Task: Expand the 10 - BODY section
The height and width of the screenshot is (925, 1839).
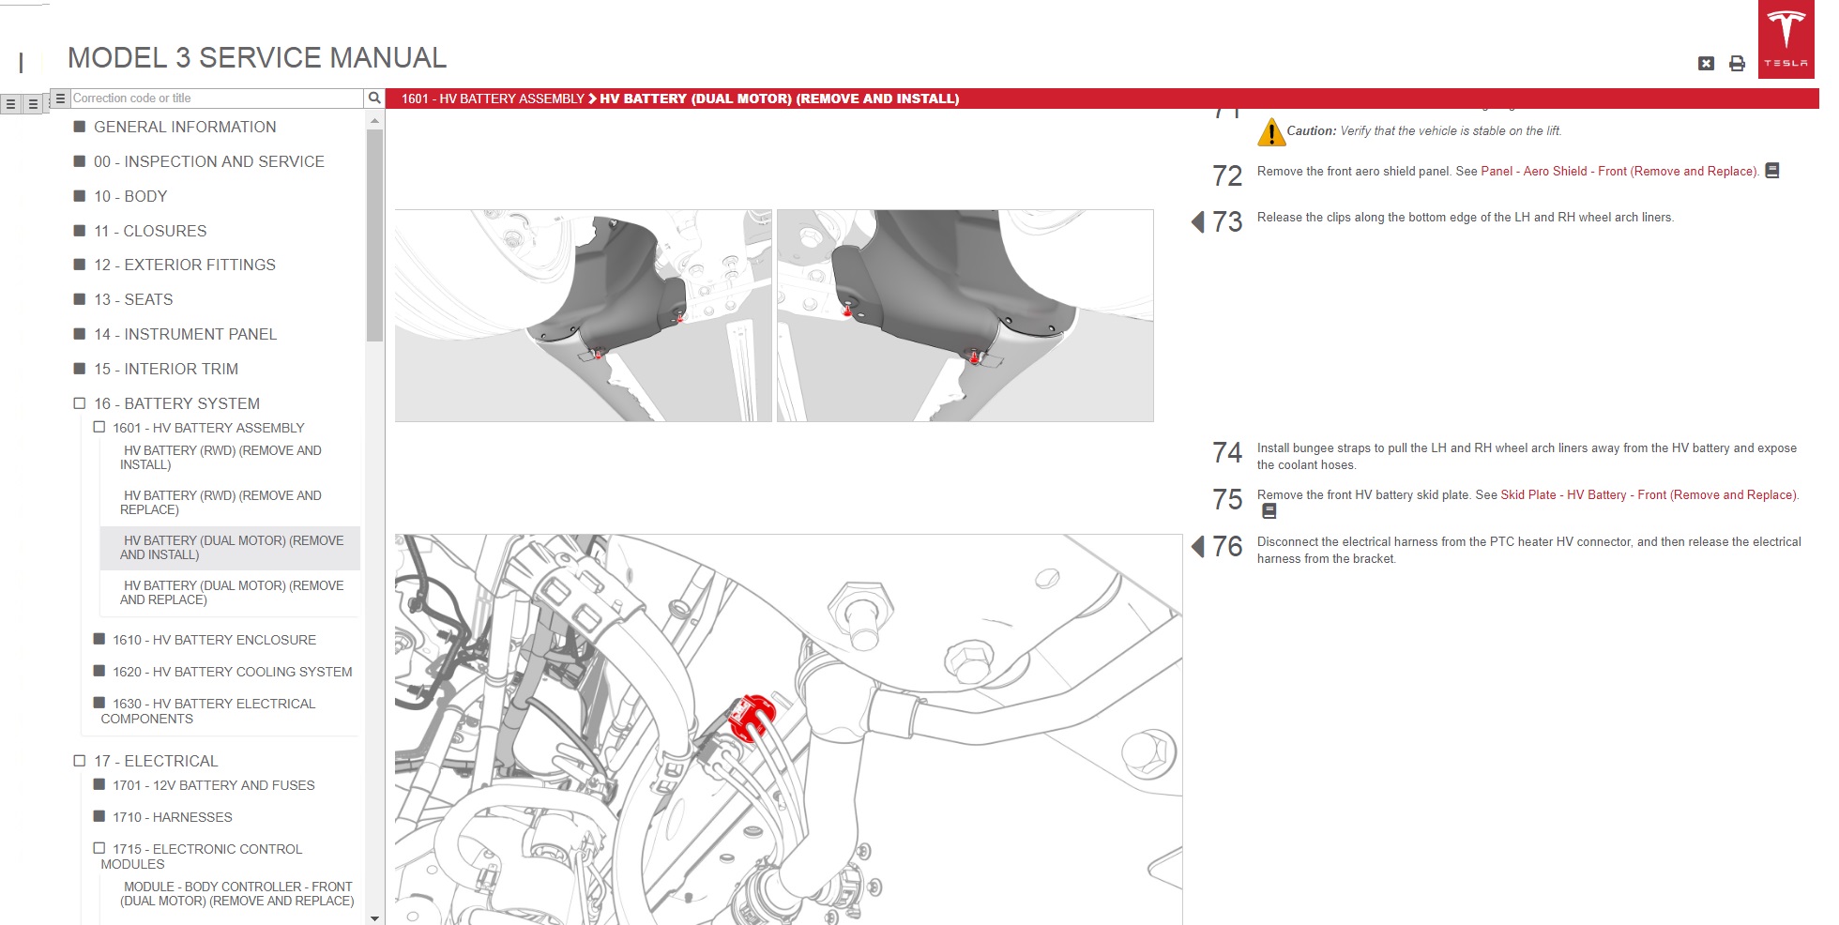Action: (x=80, y=196)
